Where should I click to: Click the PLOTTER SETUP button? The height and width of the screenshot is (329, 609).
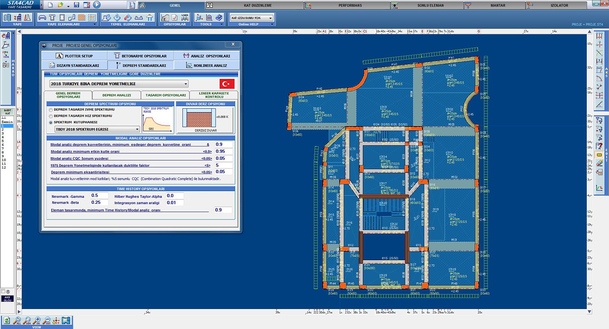75,56
